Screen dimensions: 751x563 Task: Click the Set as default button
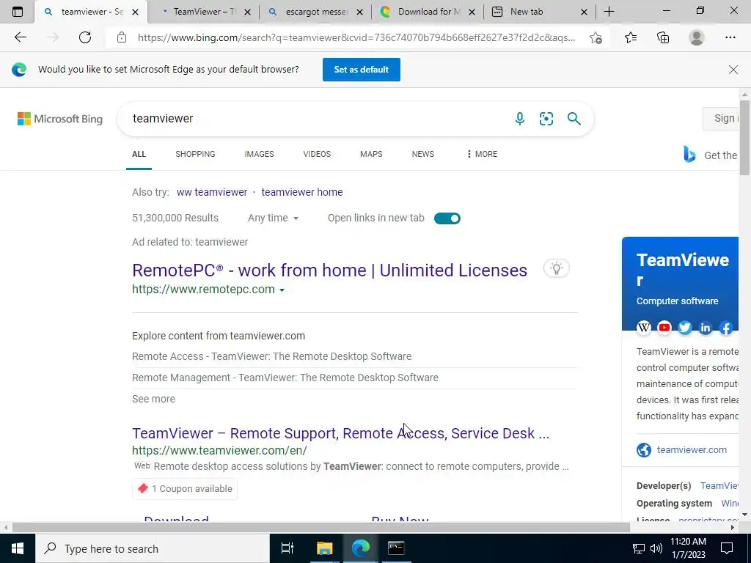[361, 70]
